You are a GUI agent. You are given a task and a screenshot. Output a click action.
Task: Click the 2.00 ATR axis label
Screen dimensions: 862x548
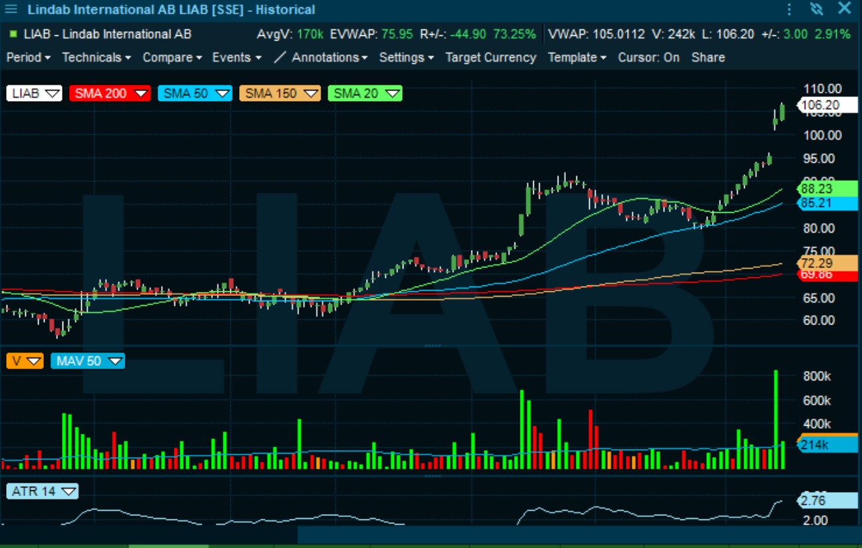pyautogui.click(x=816, y=521)
